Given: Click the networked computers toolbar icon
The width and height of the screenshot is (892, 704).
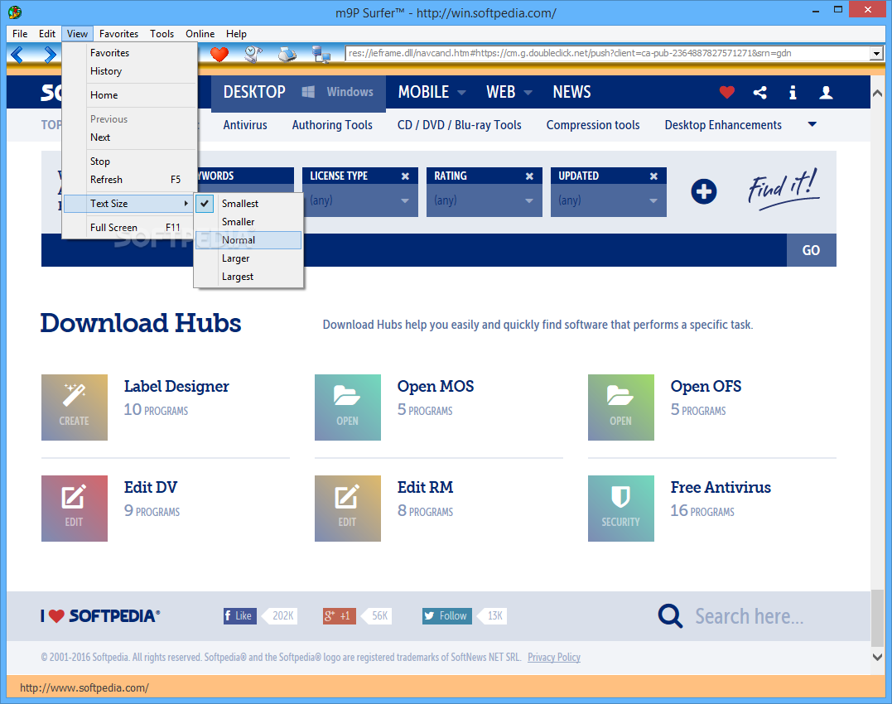Looking at the screenshot, I should 321,54.
